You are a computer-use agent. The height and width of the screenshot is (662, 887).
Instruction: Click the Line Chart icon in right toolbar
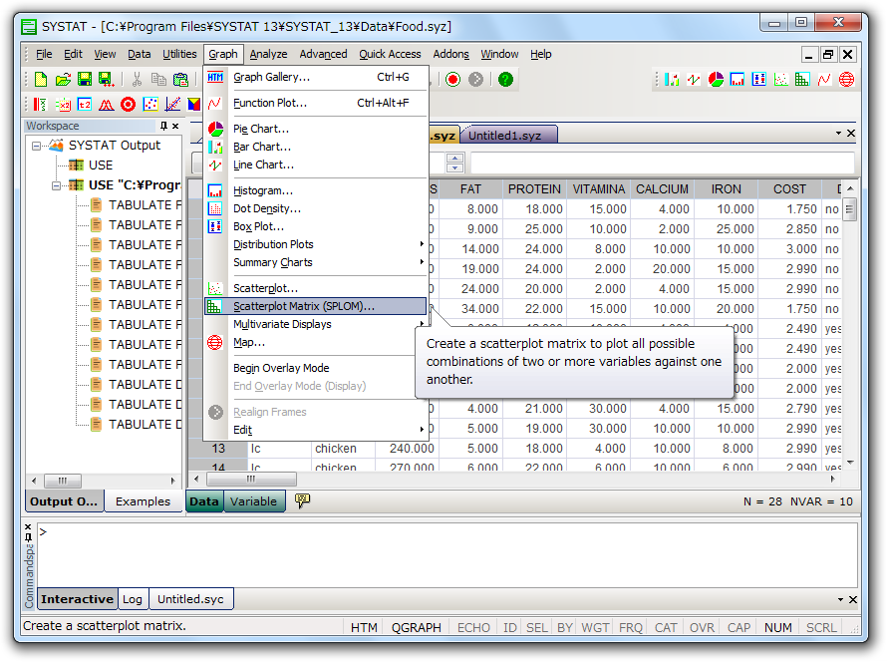click(694, 80)
